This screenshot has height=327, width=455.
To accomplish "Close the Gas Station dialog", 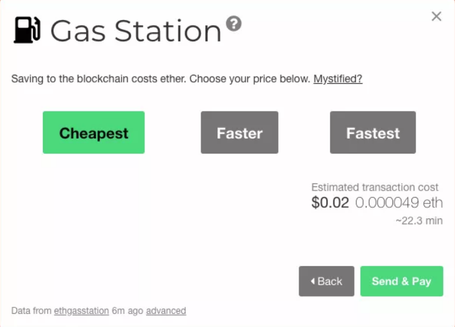I will pyautogui.click(x=436, y=16).
